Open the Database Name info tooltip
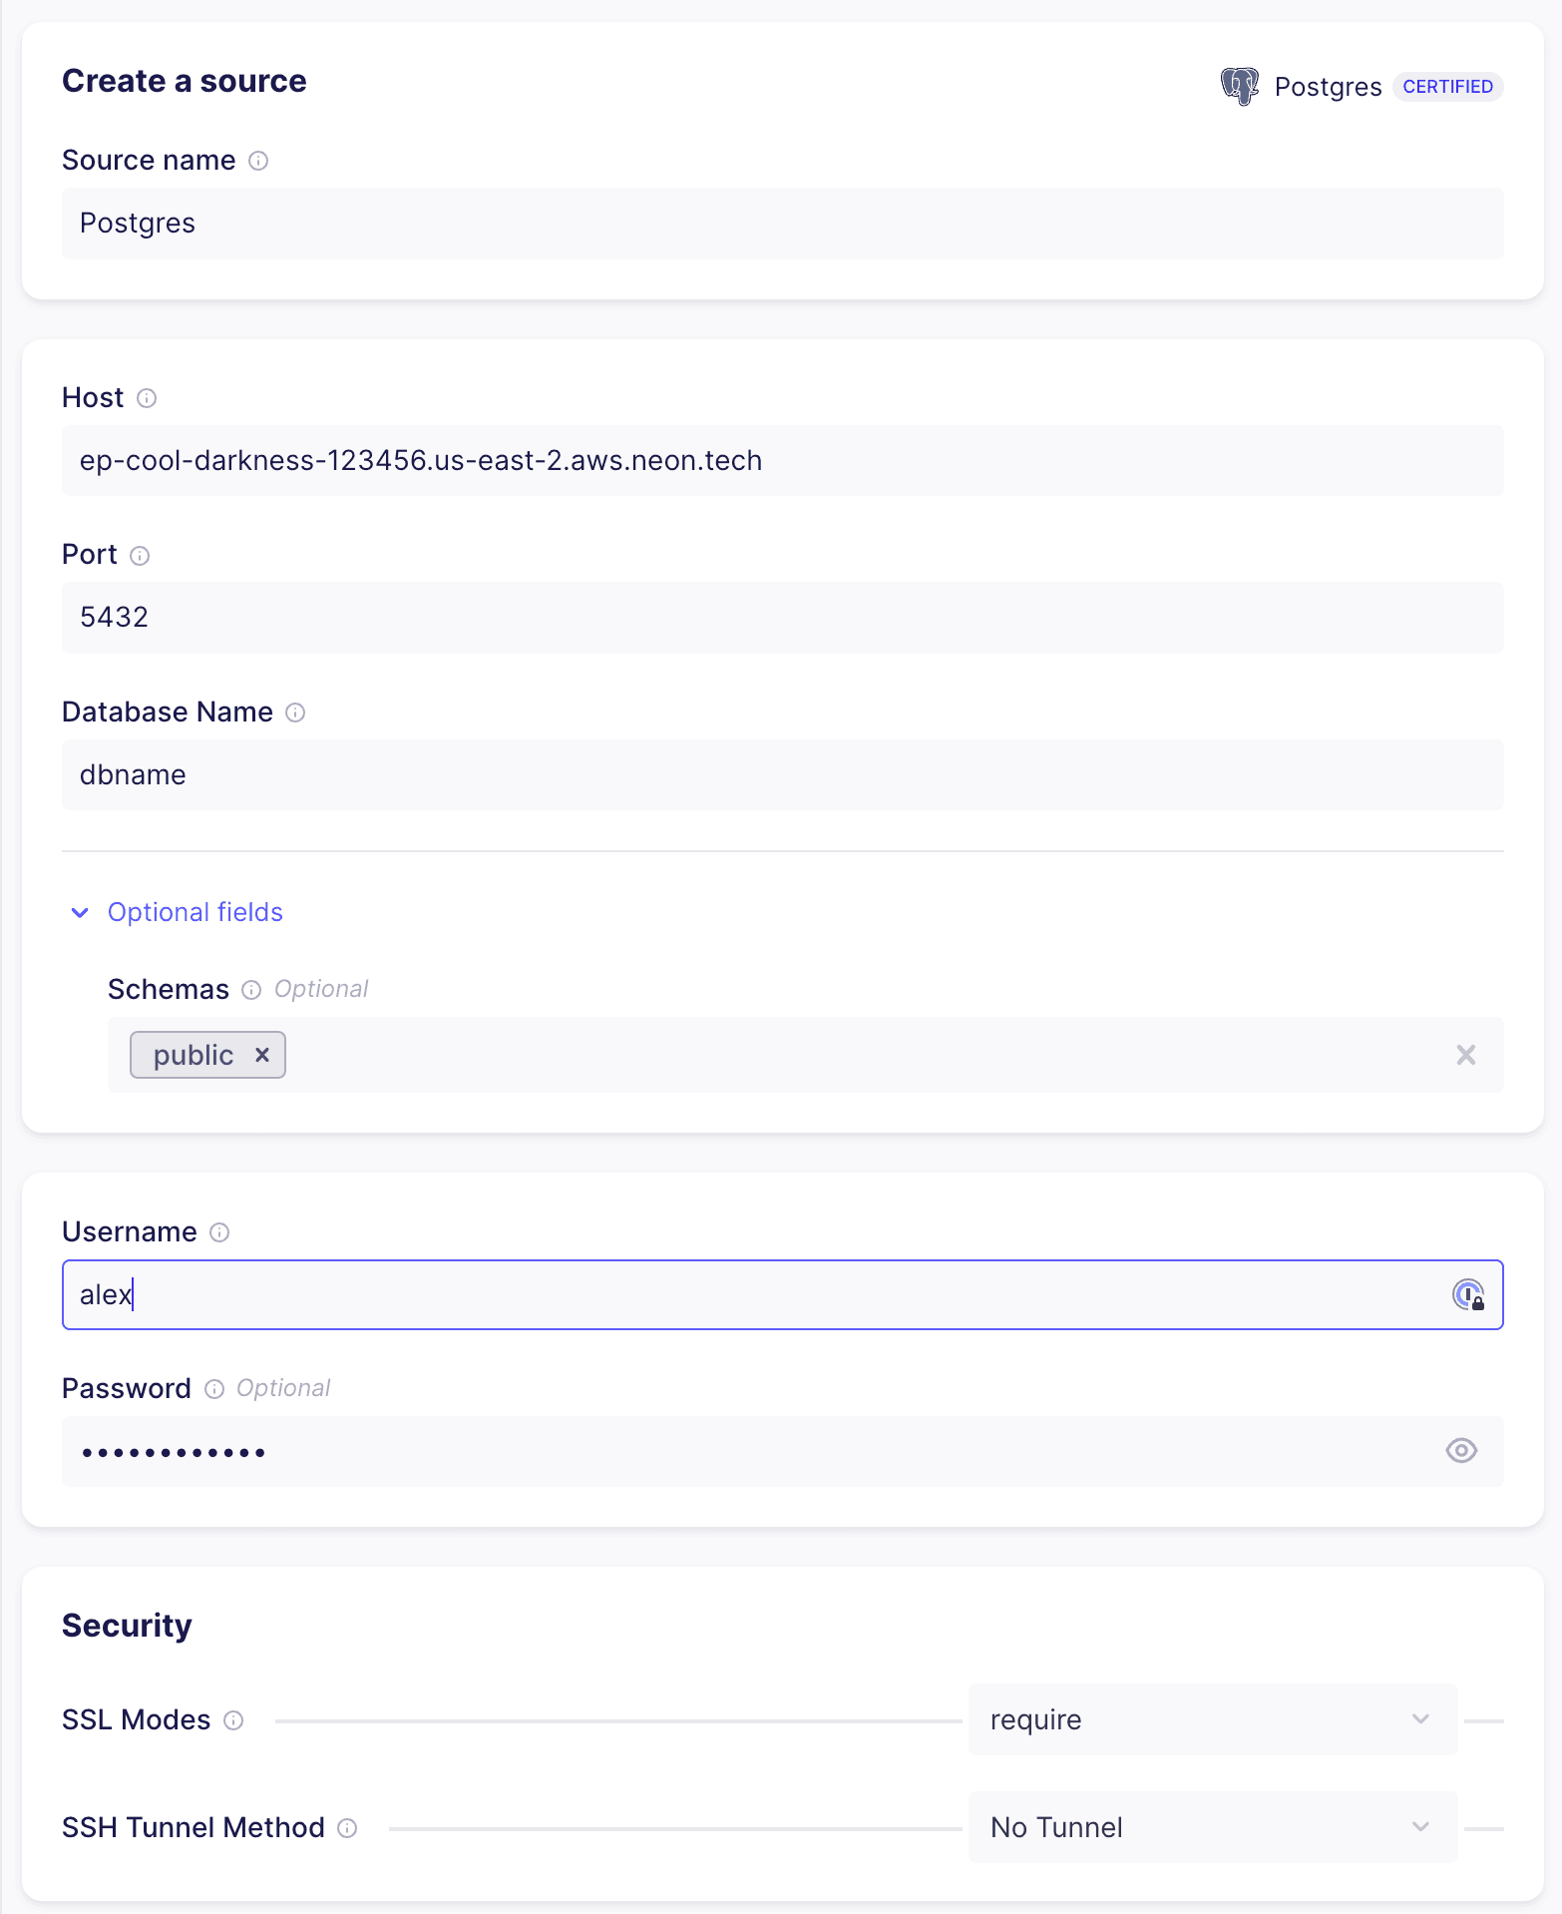Image resolution: width=1562 pixels, height=1914 pixels. [x=295, y=713]
